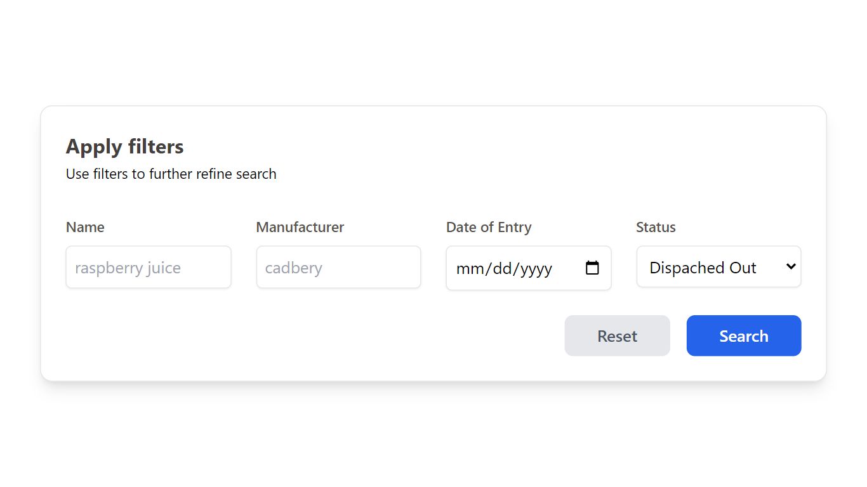Image resolution: width=867 pixels, height=487 pixels.
Task: Click the dropdown chevron on Status field
Action: (x=790, y=267)
